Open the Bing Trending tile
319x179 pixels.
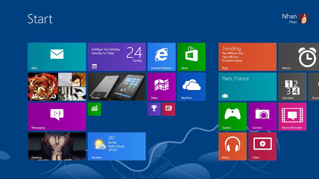(247, 57)
